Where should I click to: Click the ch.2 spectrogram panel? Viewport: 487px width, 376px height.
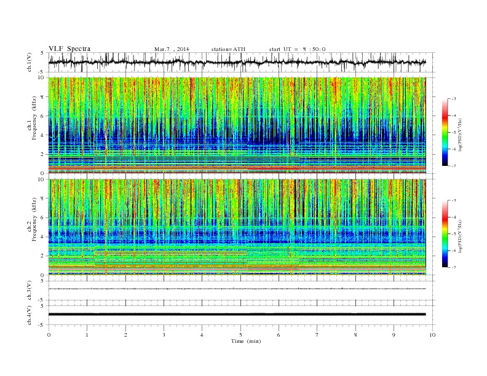tap(237, 227)
